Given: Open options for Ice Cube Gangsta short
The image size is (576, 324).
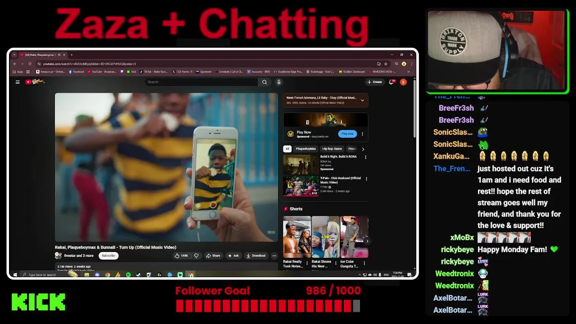Looking at the screenshot, I should tap(364, 263).
